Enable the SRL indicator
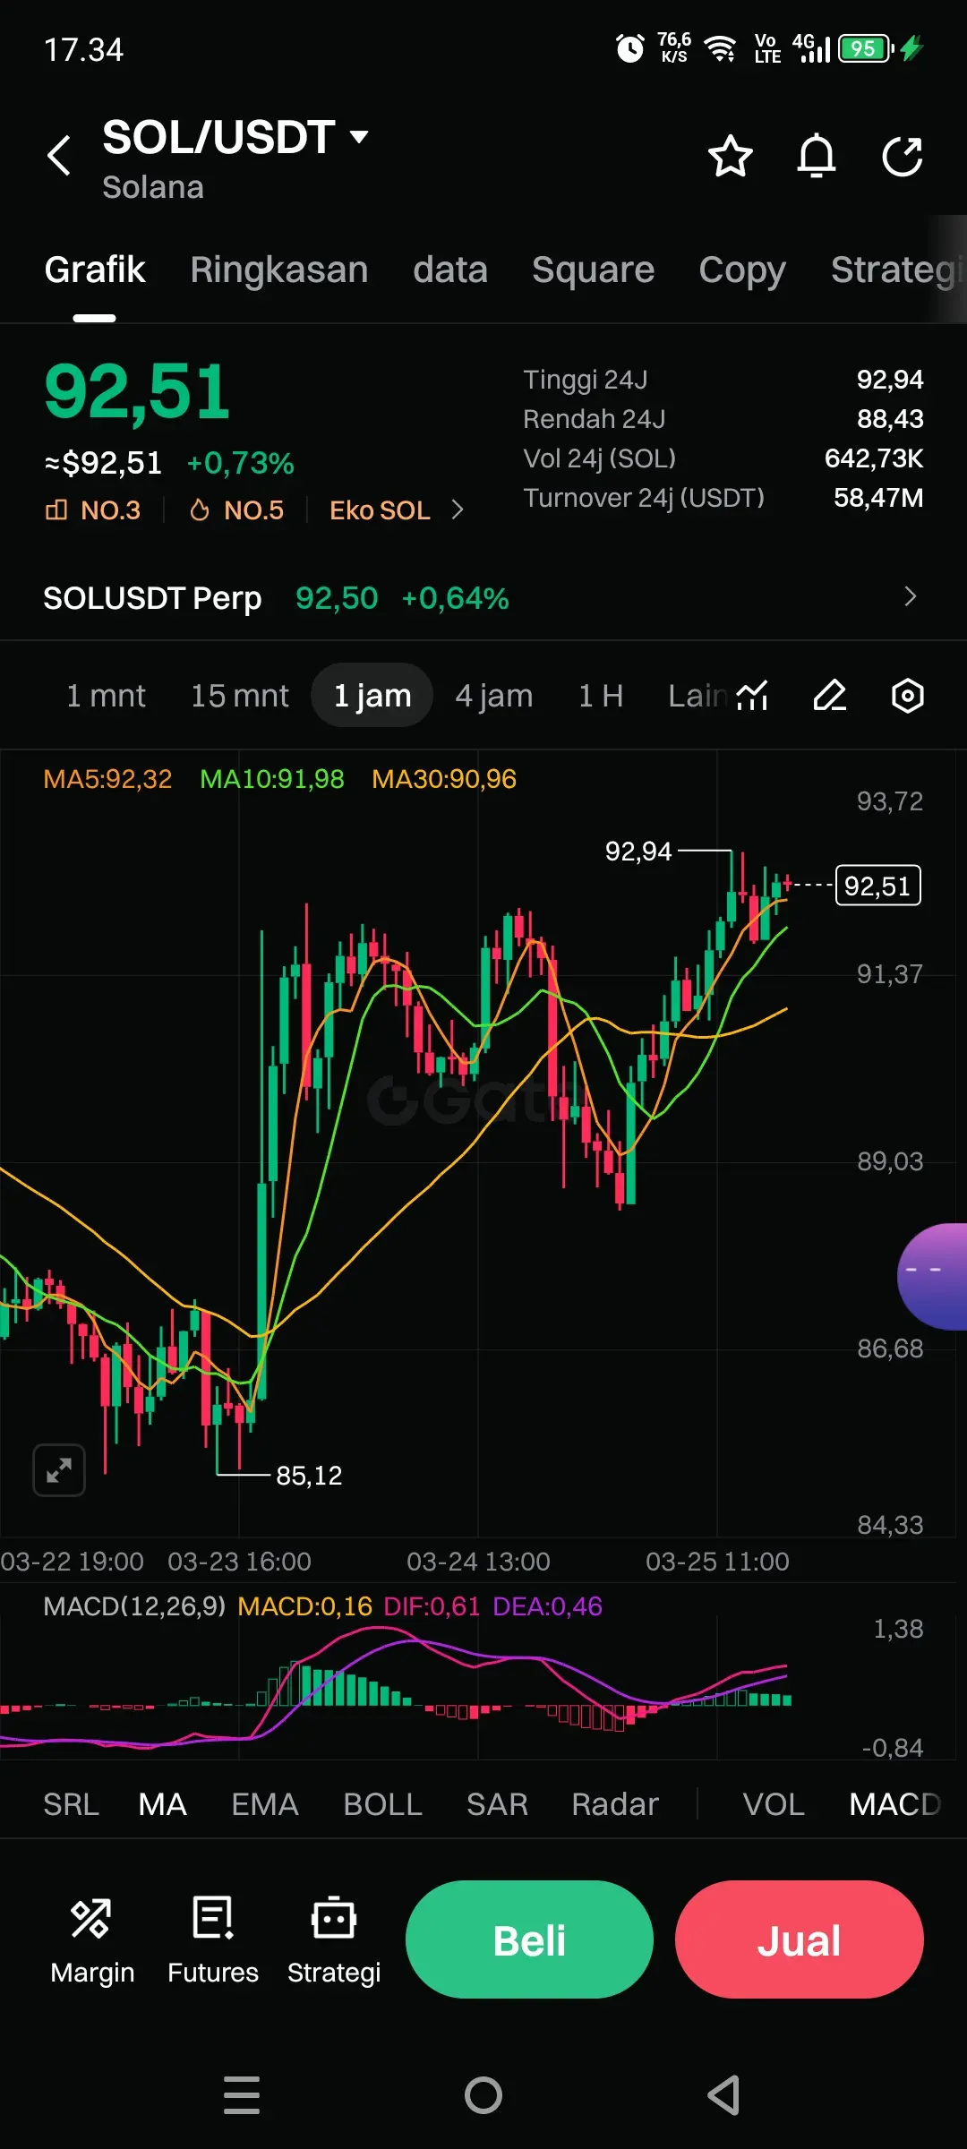 [71, 1804]
